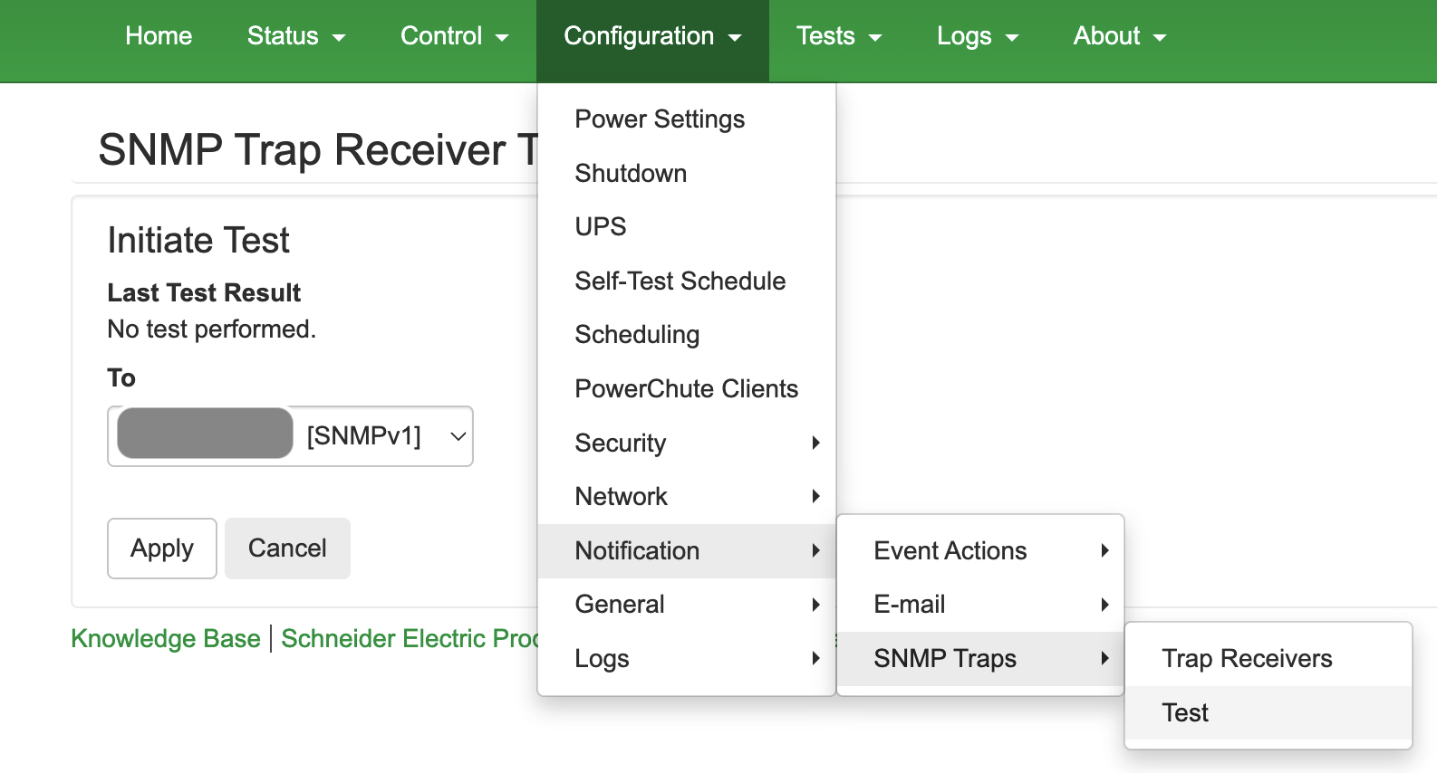This screenshot has height=773, width=1437.
Task: Expand the Status dropdown menu
Action: (295, 36)
